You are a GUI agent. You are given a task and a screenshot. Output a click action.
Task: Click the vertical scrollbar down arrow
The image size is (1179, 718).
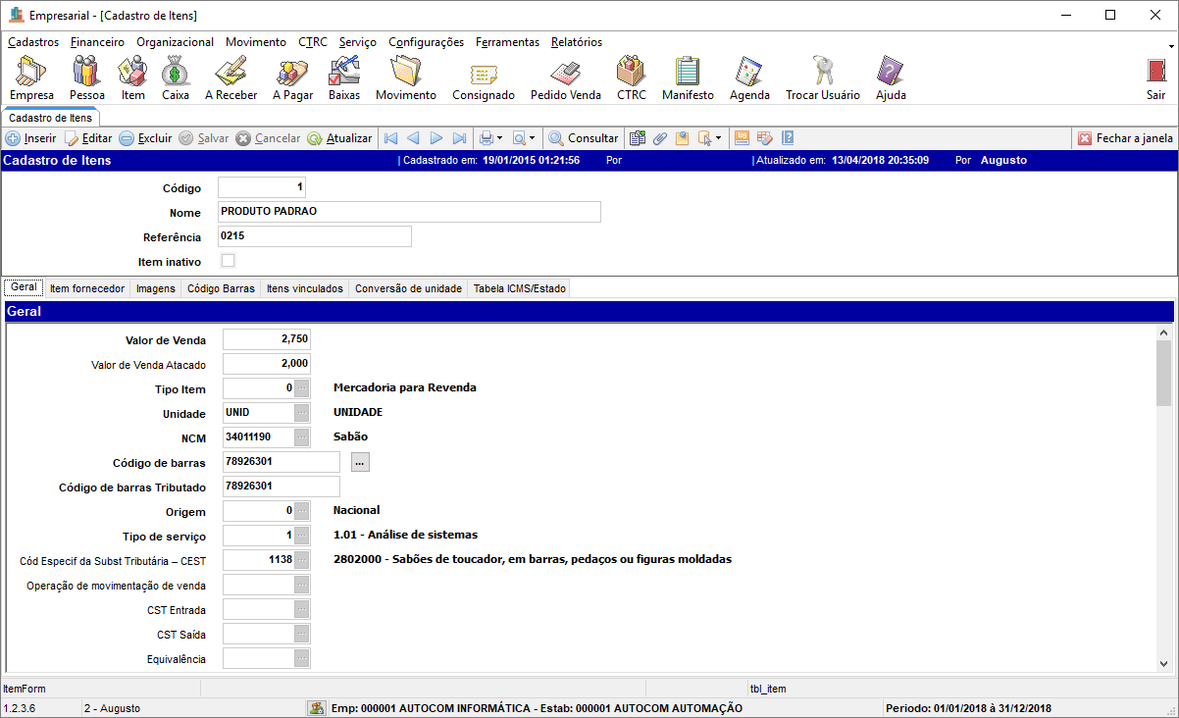1163,662
